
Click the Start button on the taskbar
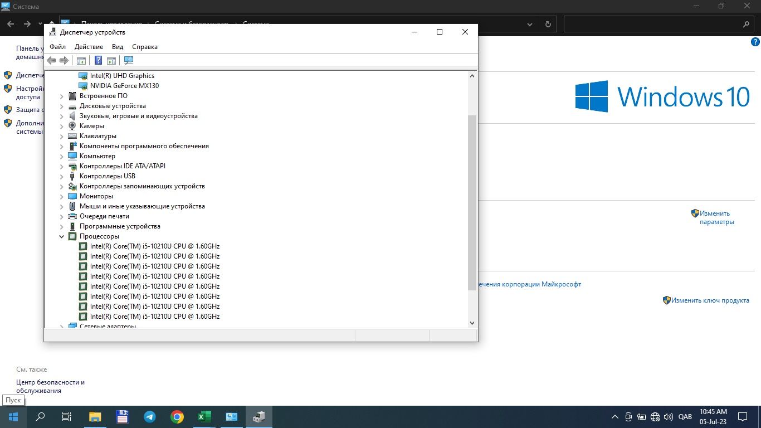(x=13, y=417)
